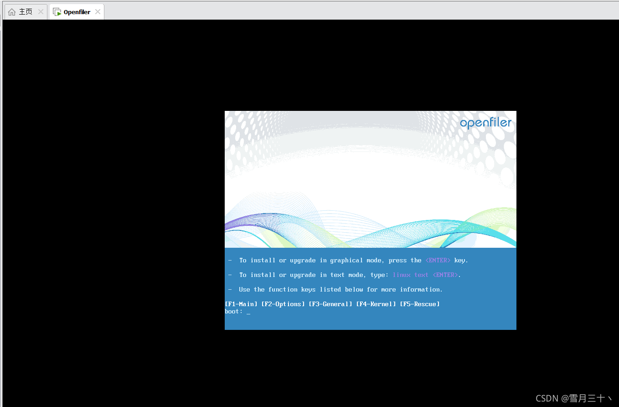
Task: Click the <ENTER> key text in graphical mode line
Action: click(438, 261)
